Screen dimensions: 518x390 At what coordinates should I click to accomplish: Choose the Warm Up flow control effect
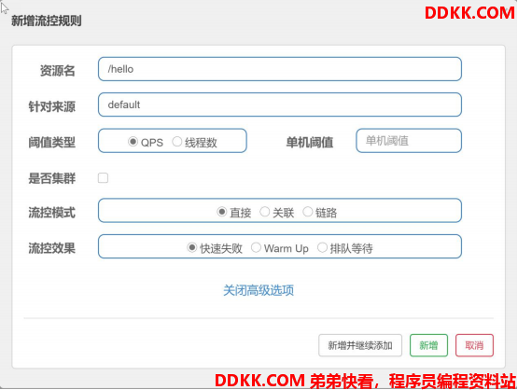point(256,247)
